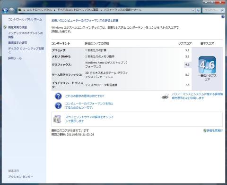227x185 pixels.
Task: Click the Back navigation arrow button
Action: (5, 10)
